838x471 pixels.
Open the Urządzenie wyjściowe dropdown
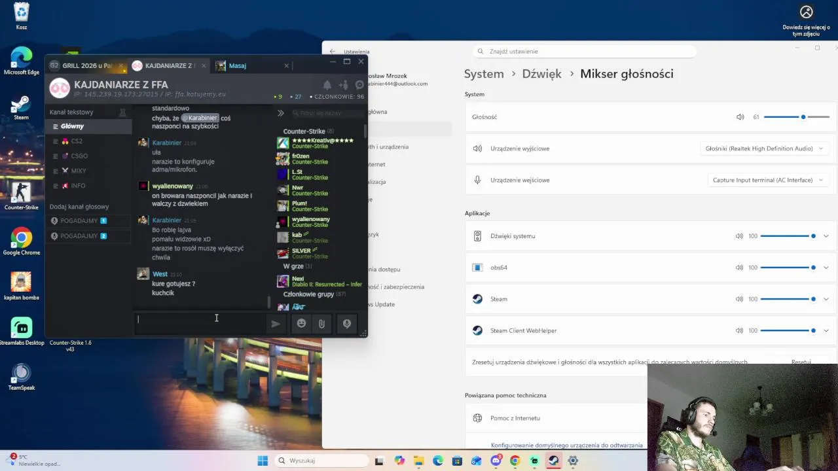point(763,148)
